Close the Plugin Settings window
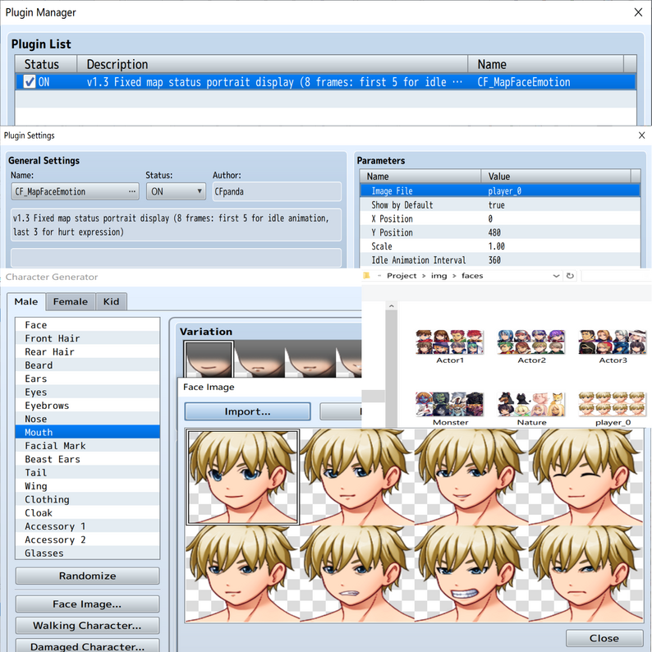 click(x=641, y=135)
